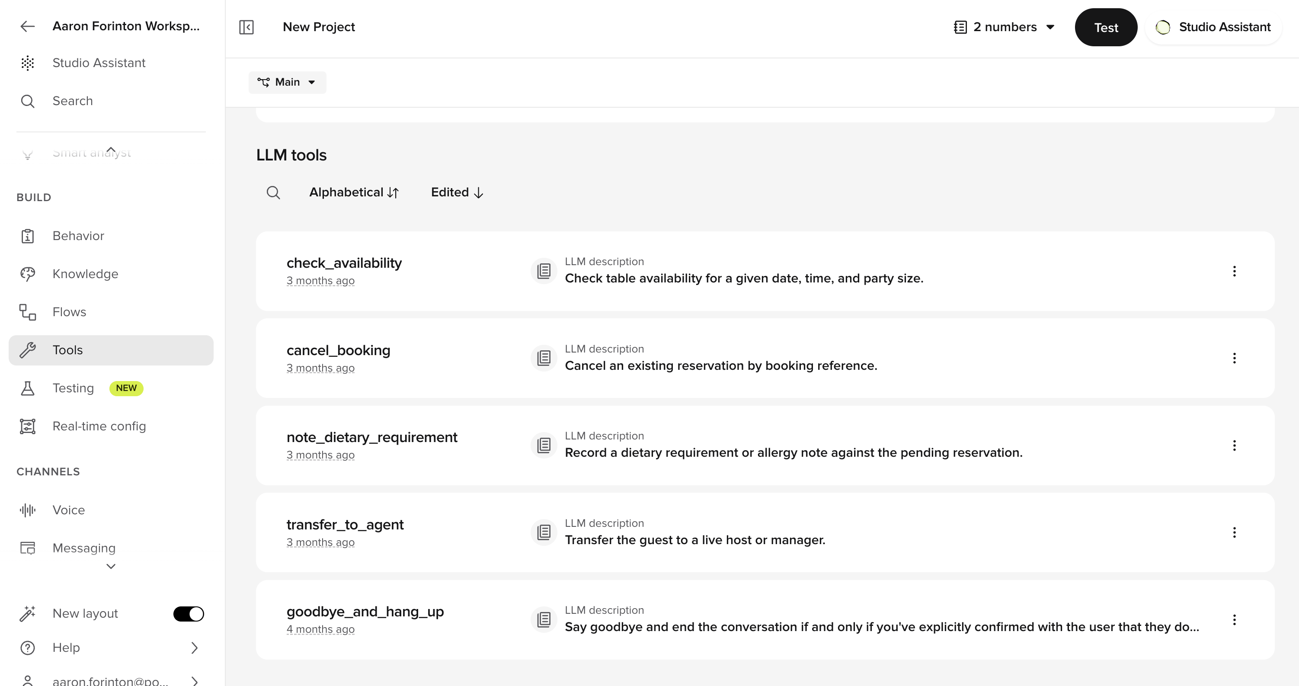Open the Testing page

(73, 388)
